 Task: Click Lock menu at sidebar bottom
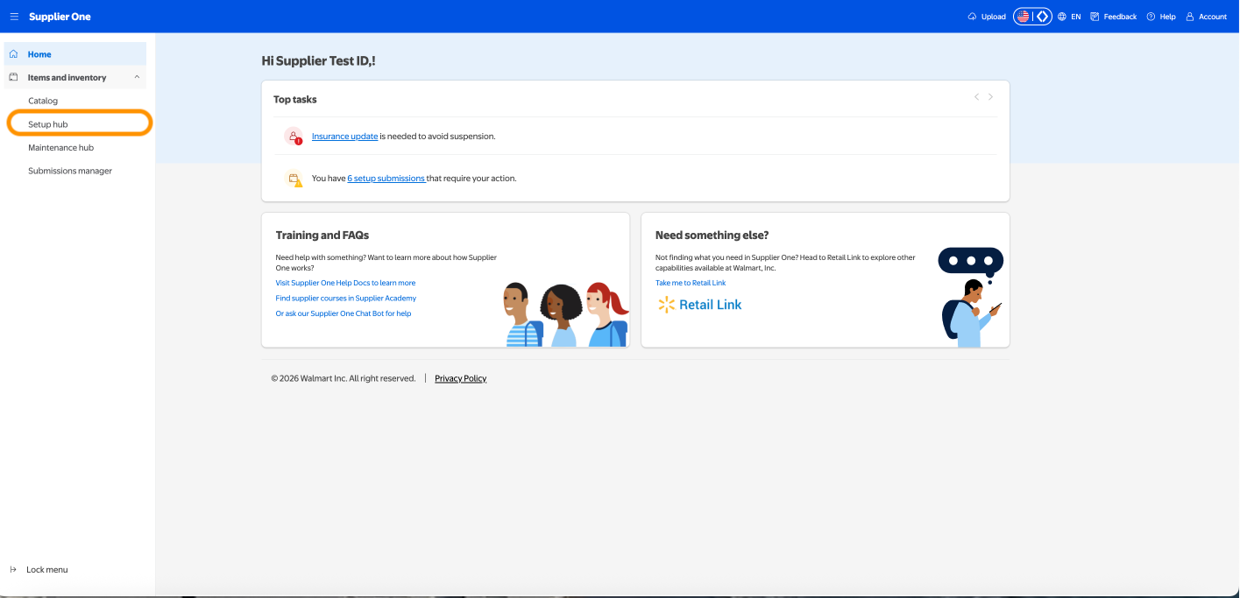coord(39,570)
